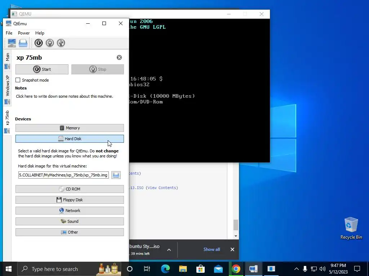
Task: Click the open machine disk toolbar icon
Action: tap(23, 43)
